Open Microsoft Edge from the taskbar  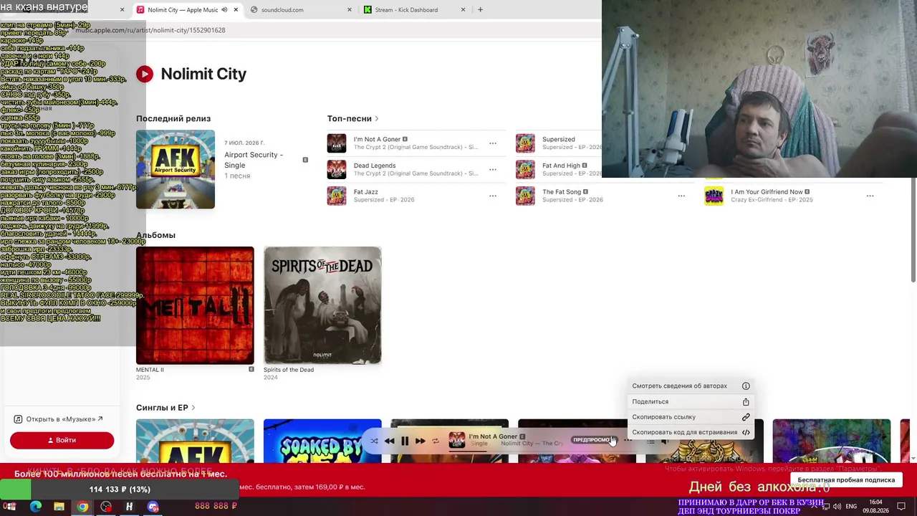click(x=36, y=507)
